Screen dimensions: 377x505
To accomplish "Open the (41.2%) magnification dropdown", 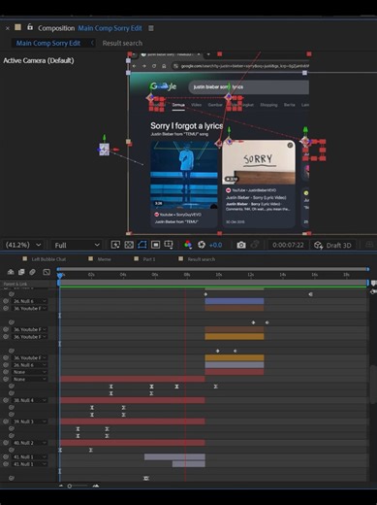I will tap(23, 245).
